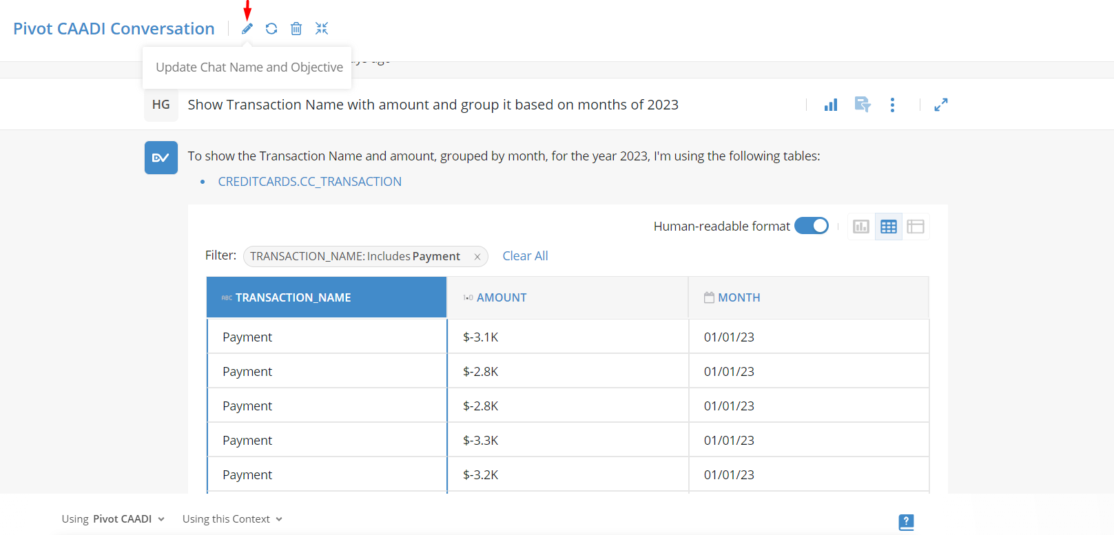Click the pencil edit chat name icon
Viewport: 1114px width, 535px height.
(247, 29)
